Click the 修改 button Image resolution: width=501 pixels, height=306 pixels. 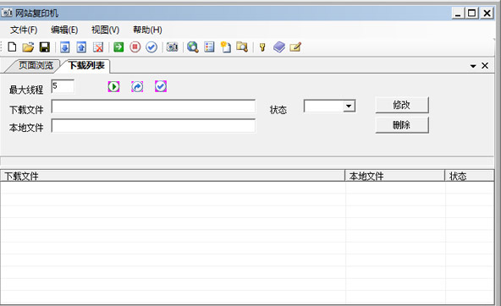click(402, 105)
